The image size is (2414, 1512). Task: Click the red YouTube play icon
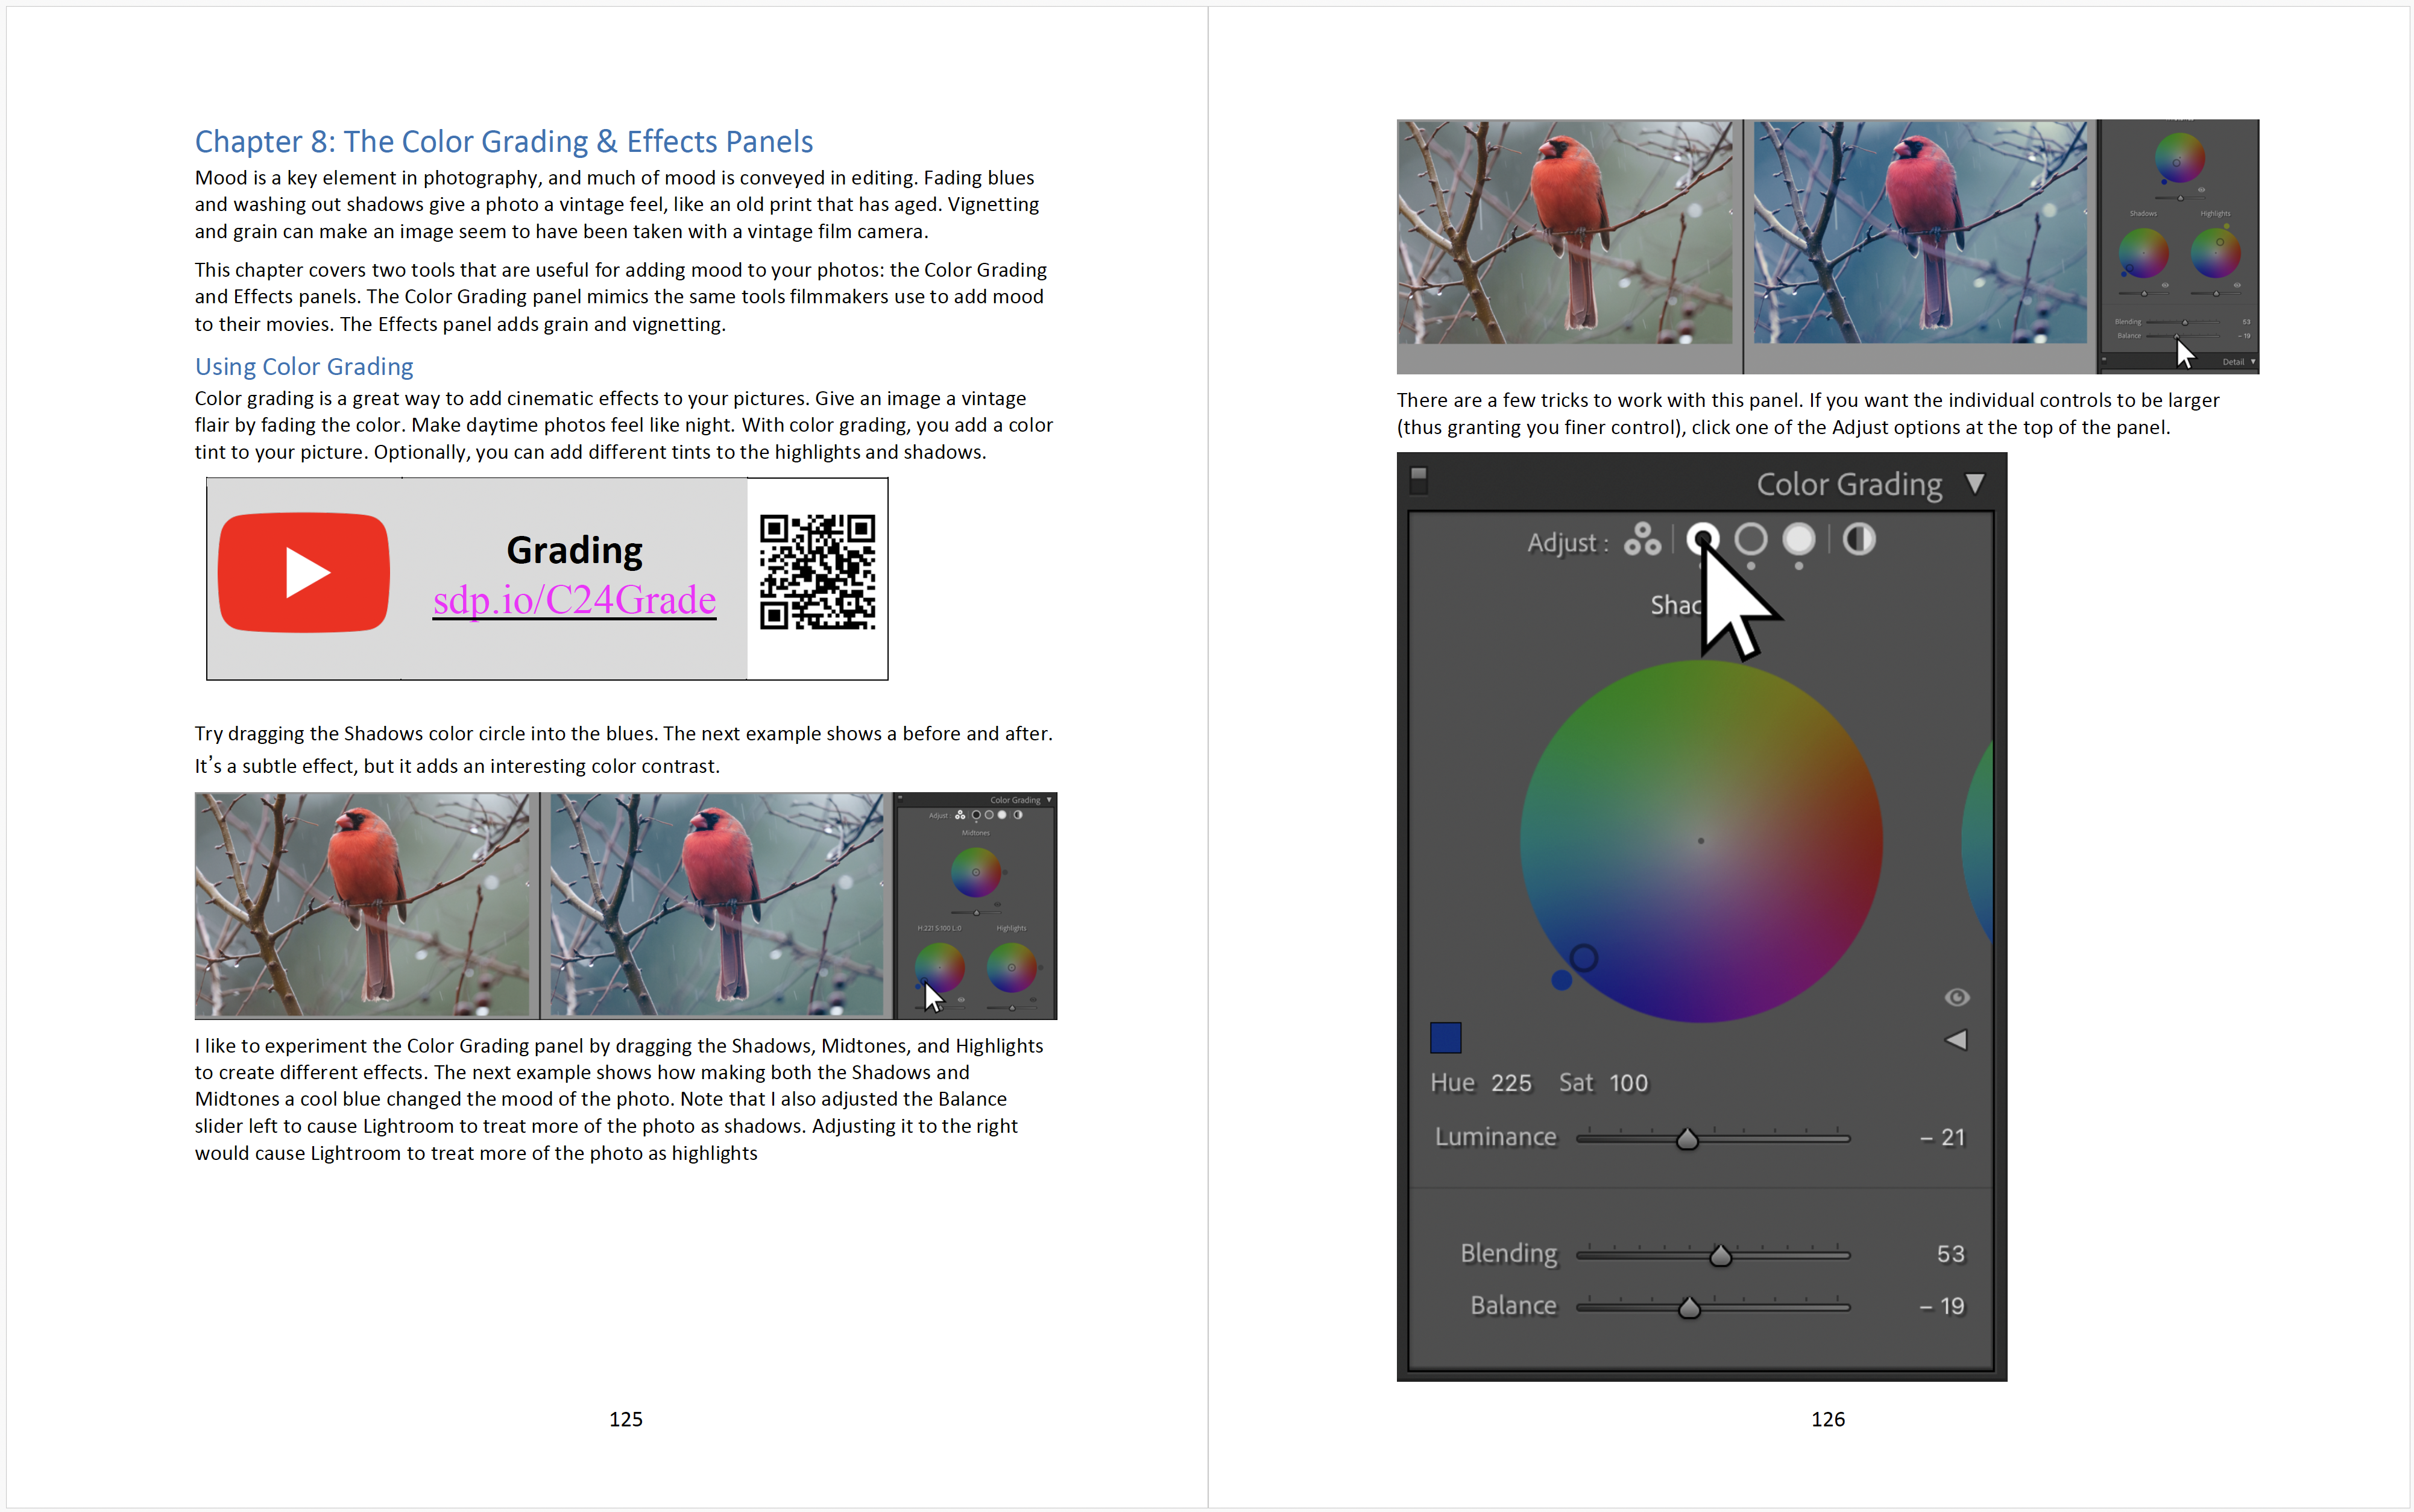(x=304, y=573)
